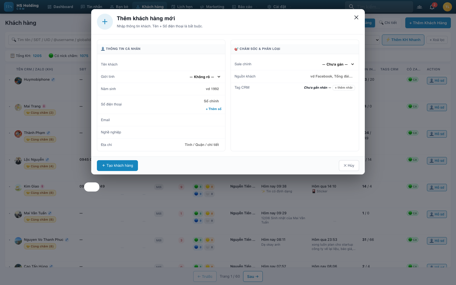Select the Khách hàng menu item
The image size is (456, 285).
(x=150, y=7)
